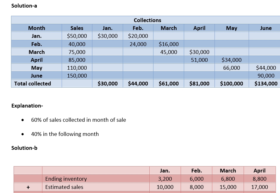Image resolution: width=280 pixels, height=193 pixels.
Task: Select the 40% in the following month text
Action: coord(65,134)
